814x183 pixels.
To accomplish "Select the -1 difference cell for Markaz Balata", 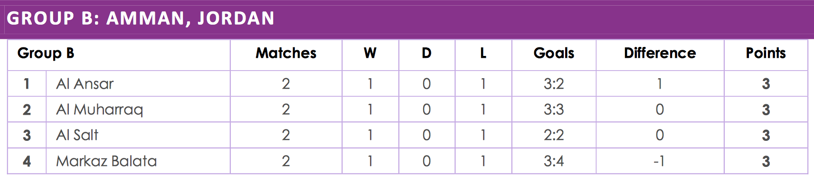I will (659, 161).
